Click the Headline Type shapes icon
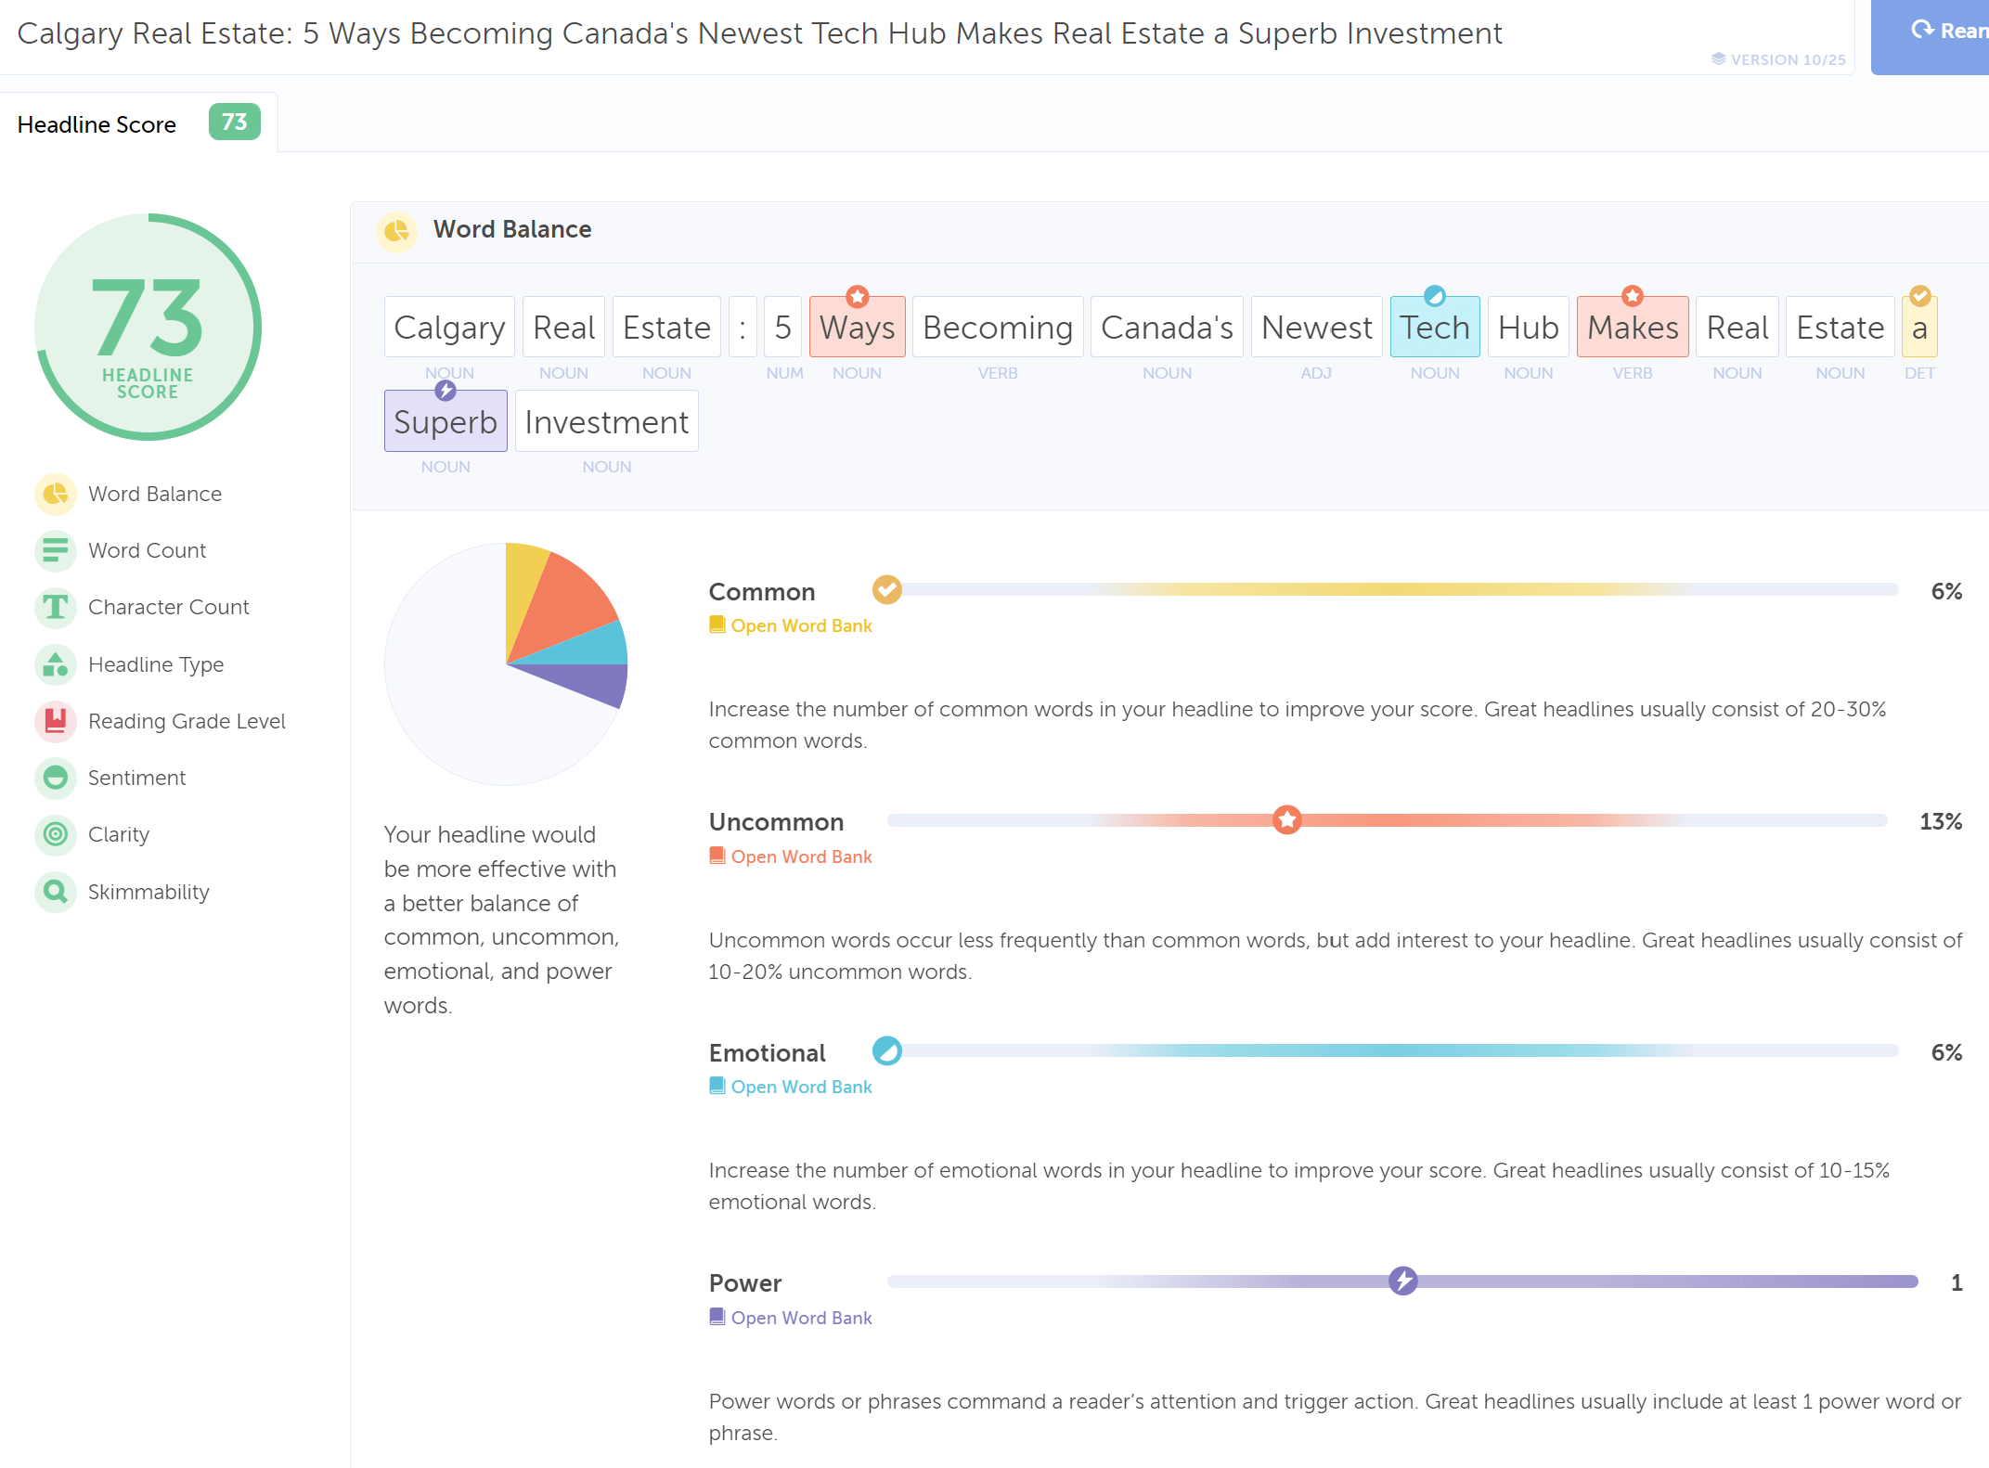1989x1468 pixels. coord(56,664)
